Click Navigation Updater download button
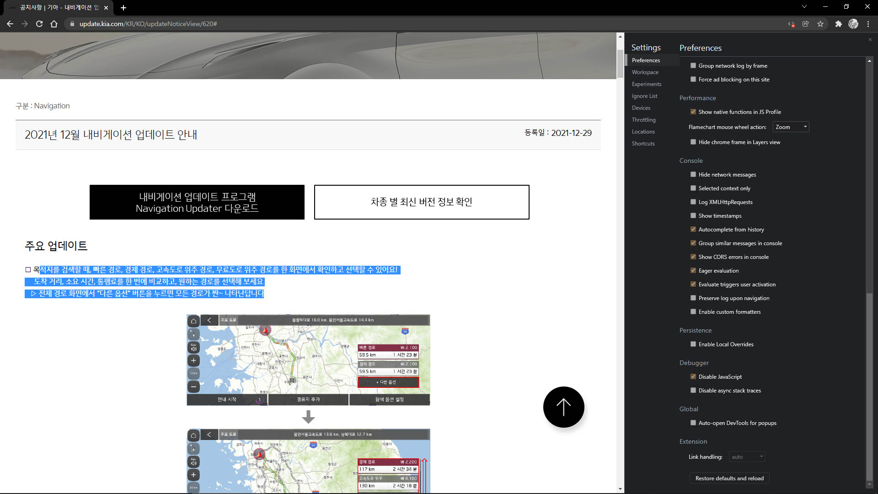The image size is (878, 494). 197,202
